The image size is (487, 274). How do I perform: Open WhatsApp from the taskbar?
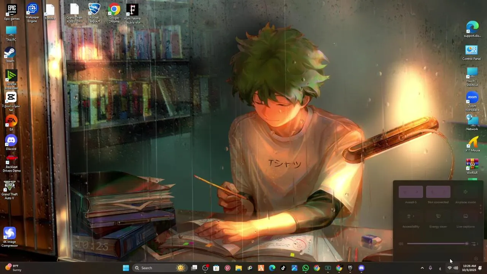tap(306, 268)
